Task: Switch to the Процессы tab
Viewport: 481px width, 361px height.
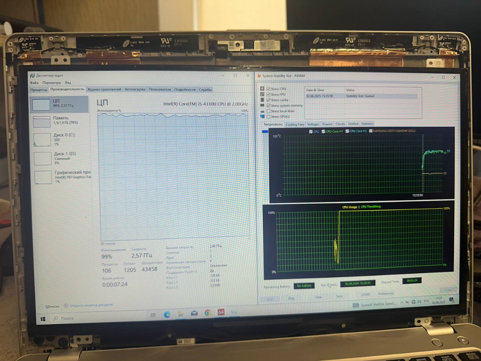Action: (x=39, y=90)
